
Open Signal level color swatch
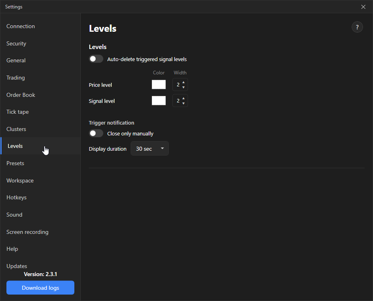click(159, 100)
